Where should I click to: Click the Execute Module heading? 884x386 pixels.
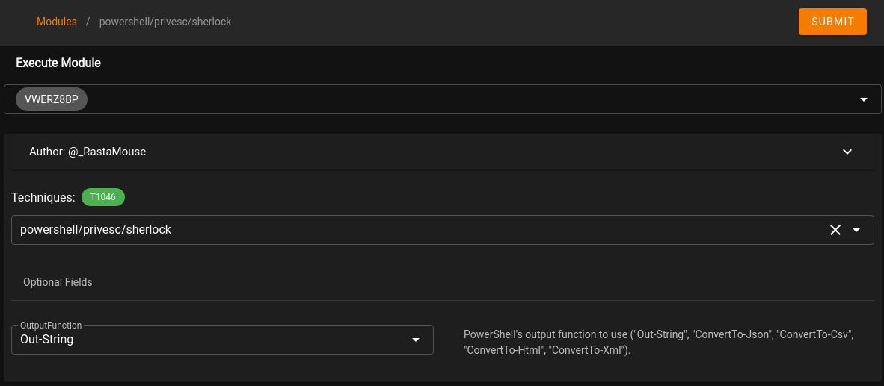click(x=58, y=63)
